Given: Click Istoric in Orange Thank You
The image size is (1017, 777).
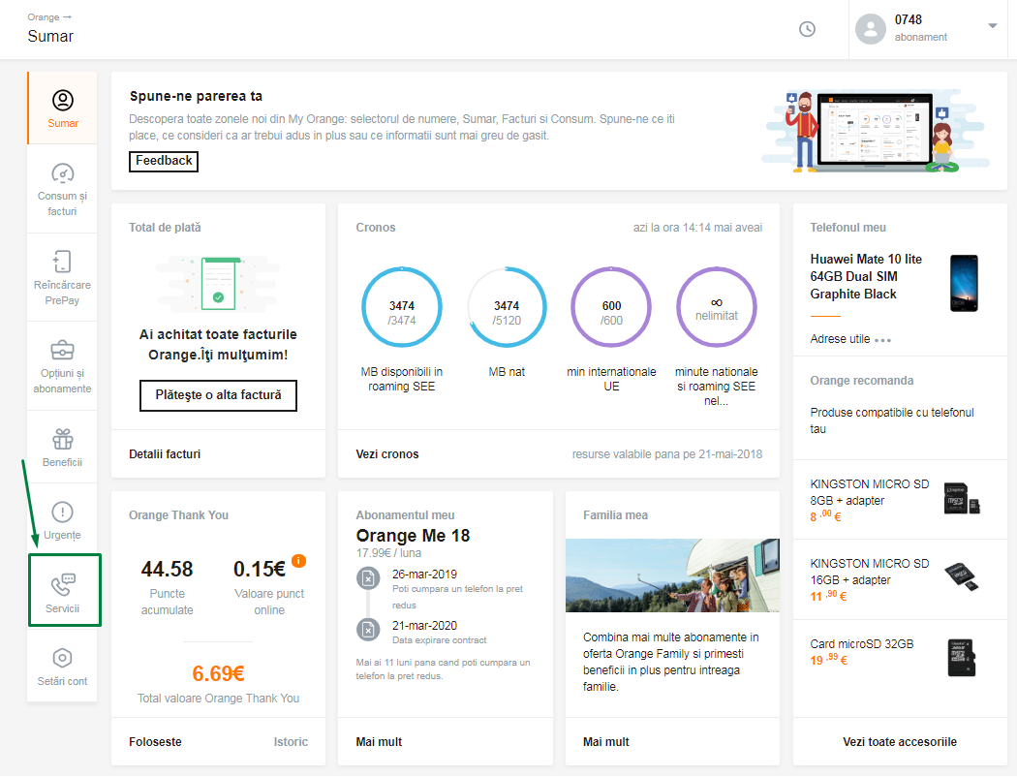Looking at the screenshot, I should click(291, 742).
